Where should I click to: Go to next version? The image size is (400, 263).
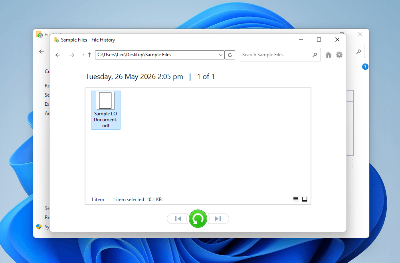[x=218, y=219]
